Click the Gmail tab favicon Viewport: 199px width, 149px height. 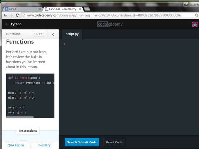point(7,9)
